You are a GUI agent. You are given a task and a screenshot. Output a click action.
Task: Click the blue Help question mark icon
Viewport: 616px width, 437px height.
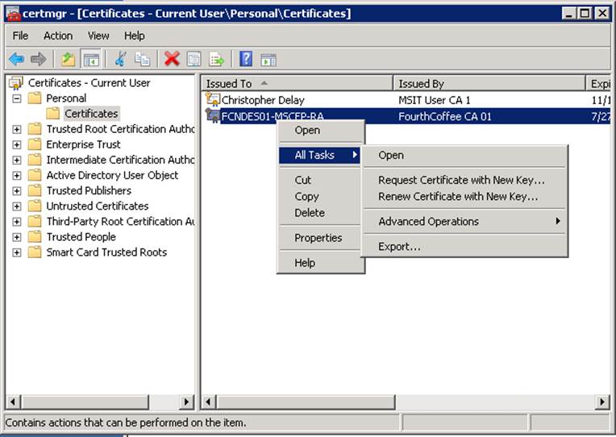pos(246,59)
